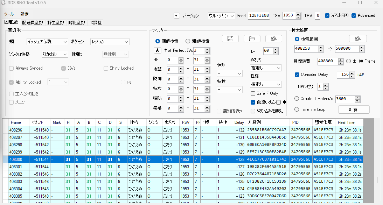Toggle the Consider Delay checkbox

coord(297,75)
